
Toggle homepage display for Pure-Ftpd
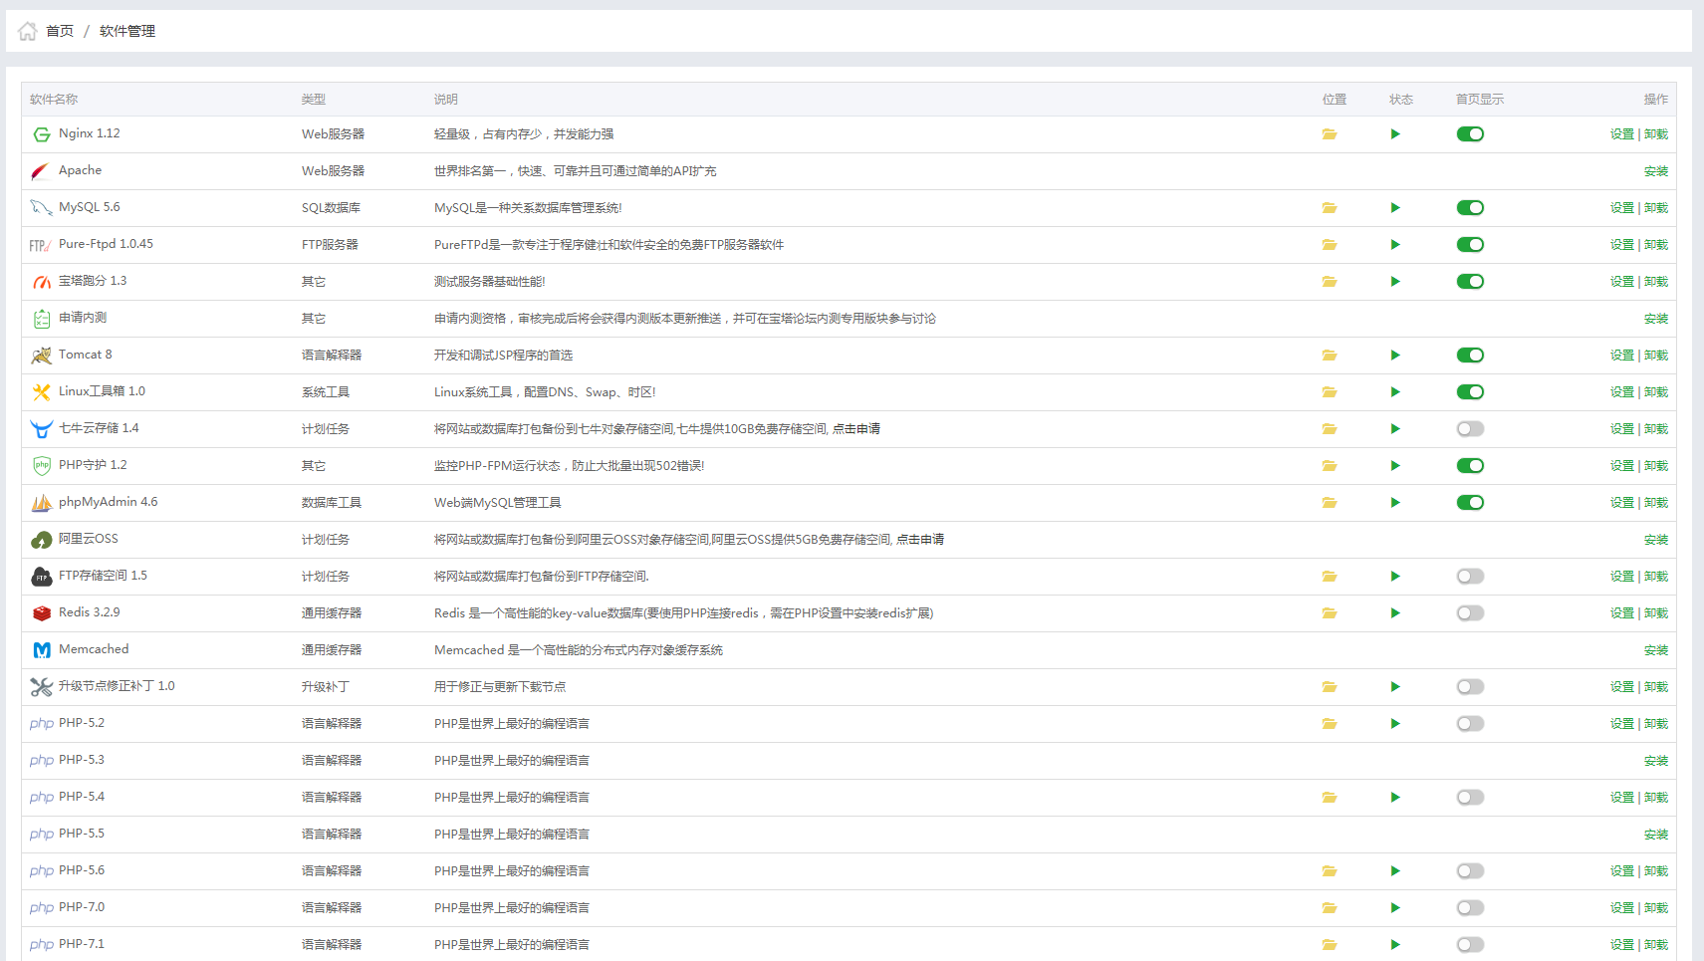(1470, 245)
